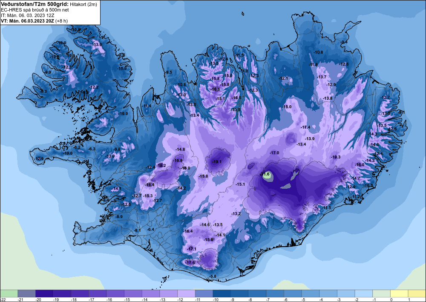Screen dimensions: 426x302
Task: Click the darkest purple legend swatch between -20 and -19
Action: coord(44,293)
